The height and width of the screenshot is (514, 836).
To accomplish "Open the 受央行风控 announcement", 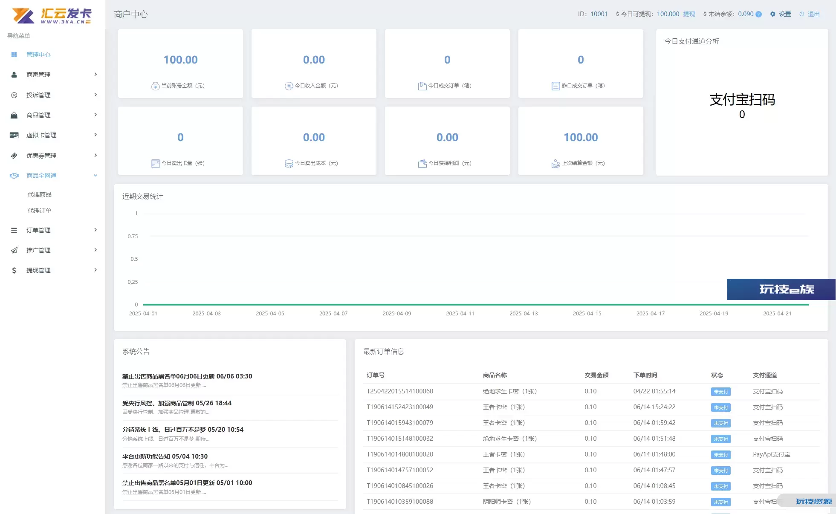I will coord(176,403).
